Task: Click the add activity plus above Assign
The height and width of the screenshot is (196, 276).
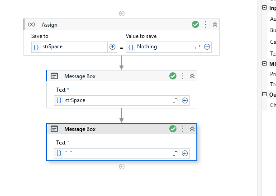Action: click(x=122, y=14)
